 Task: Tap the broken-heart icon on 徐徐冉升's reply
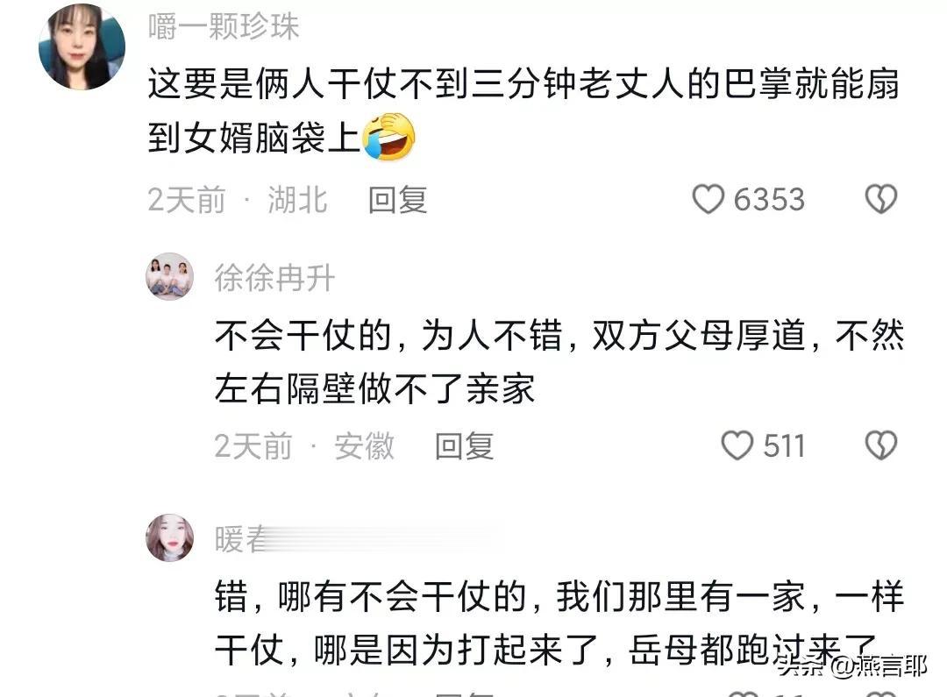pos(881,445)
